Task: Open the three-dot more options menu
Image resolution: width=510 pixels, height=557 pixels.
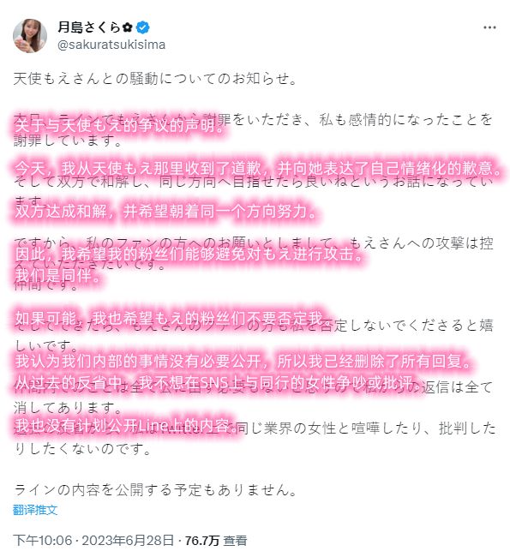Action: click(489, 27)
